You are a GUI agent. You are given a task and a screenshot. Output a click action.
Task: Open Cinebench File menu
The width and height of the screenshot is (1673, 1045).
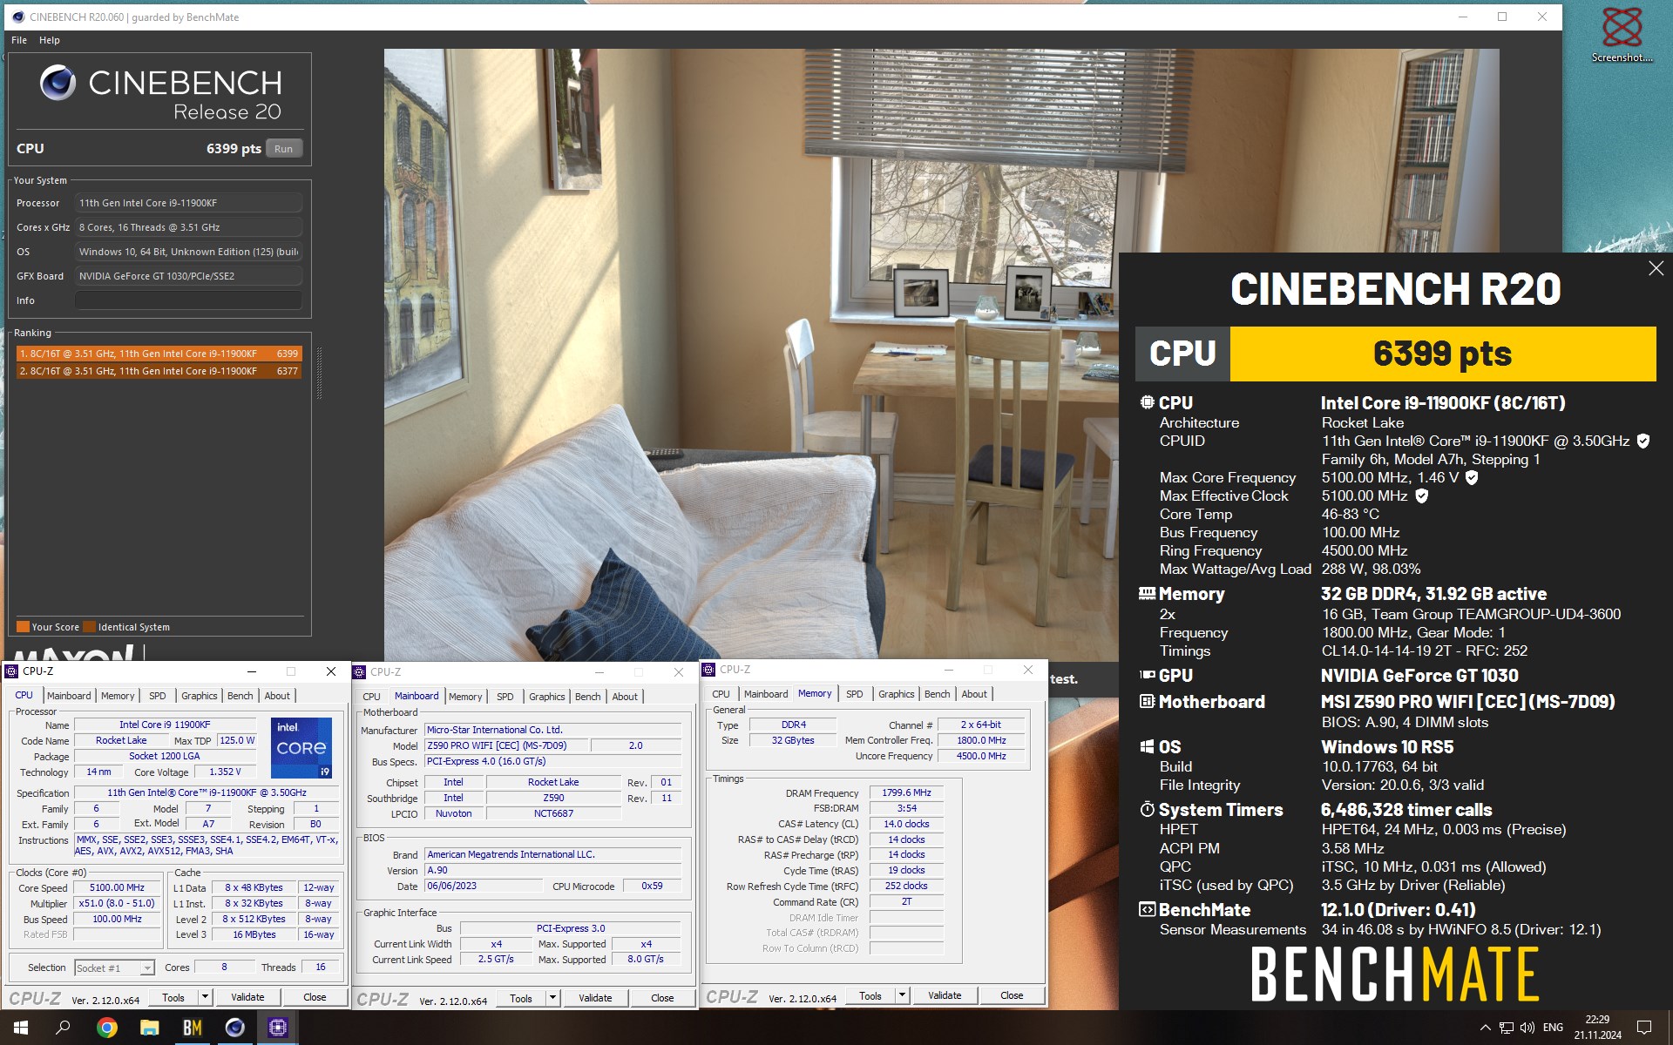point(19,40)
